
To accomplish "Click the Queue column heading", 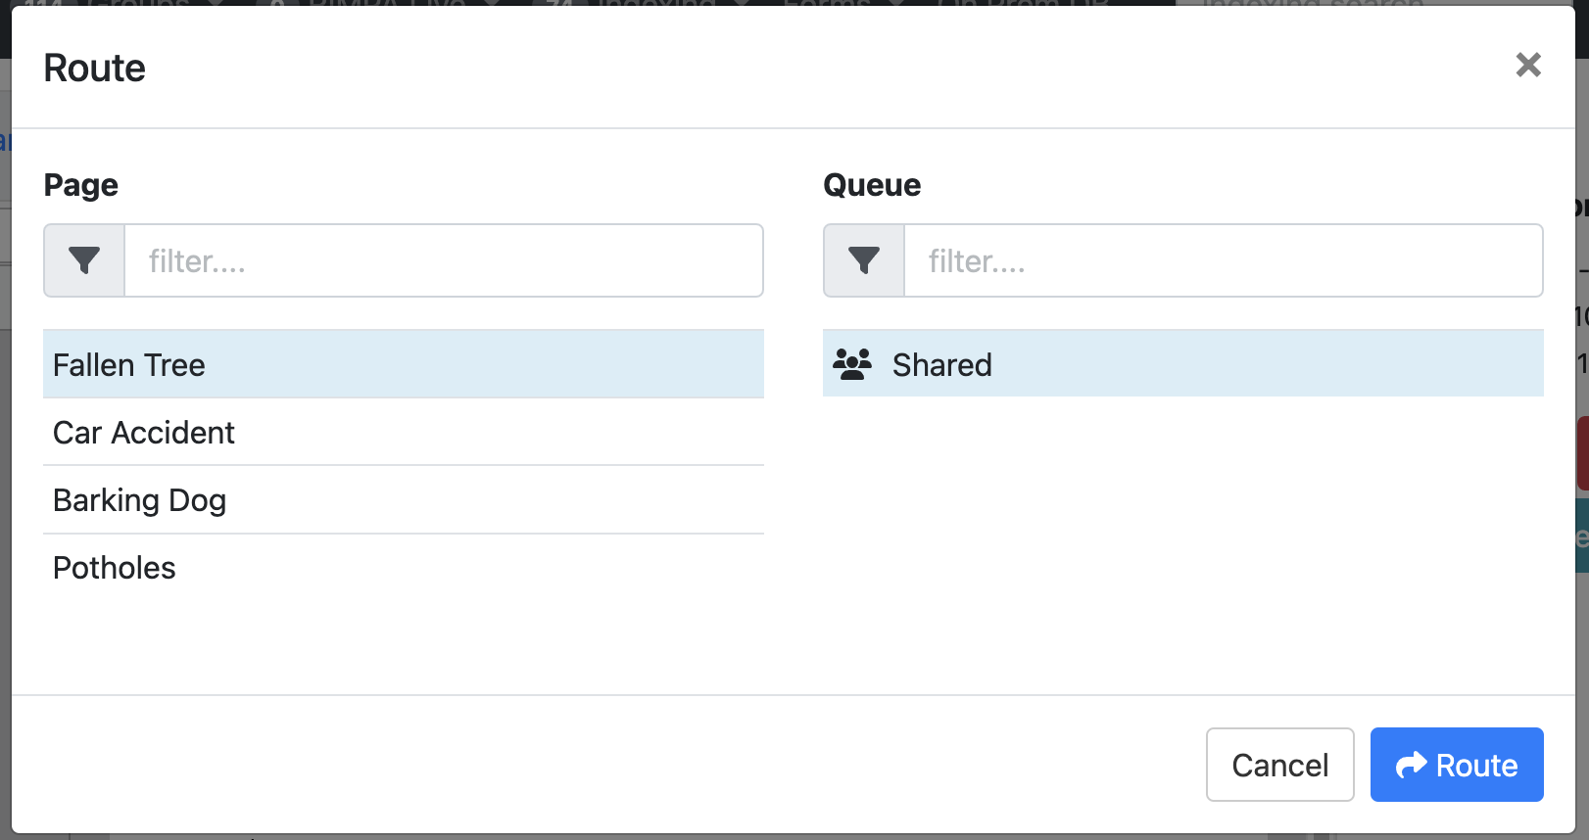I will (872, 185).
